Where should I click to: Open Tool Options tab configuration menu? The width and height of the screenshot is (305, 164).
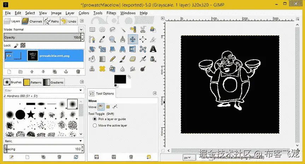[155, 93]
